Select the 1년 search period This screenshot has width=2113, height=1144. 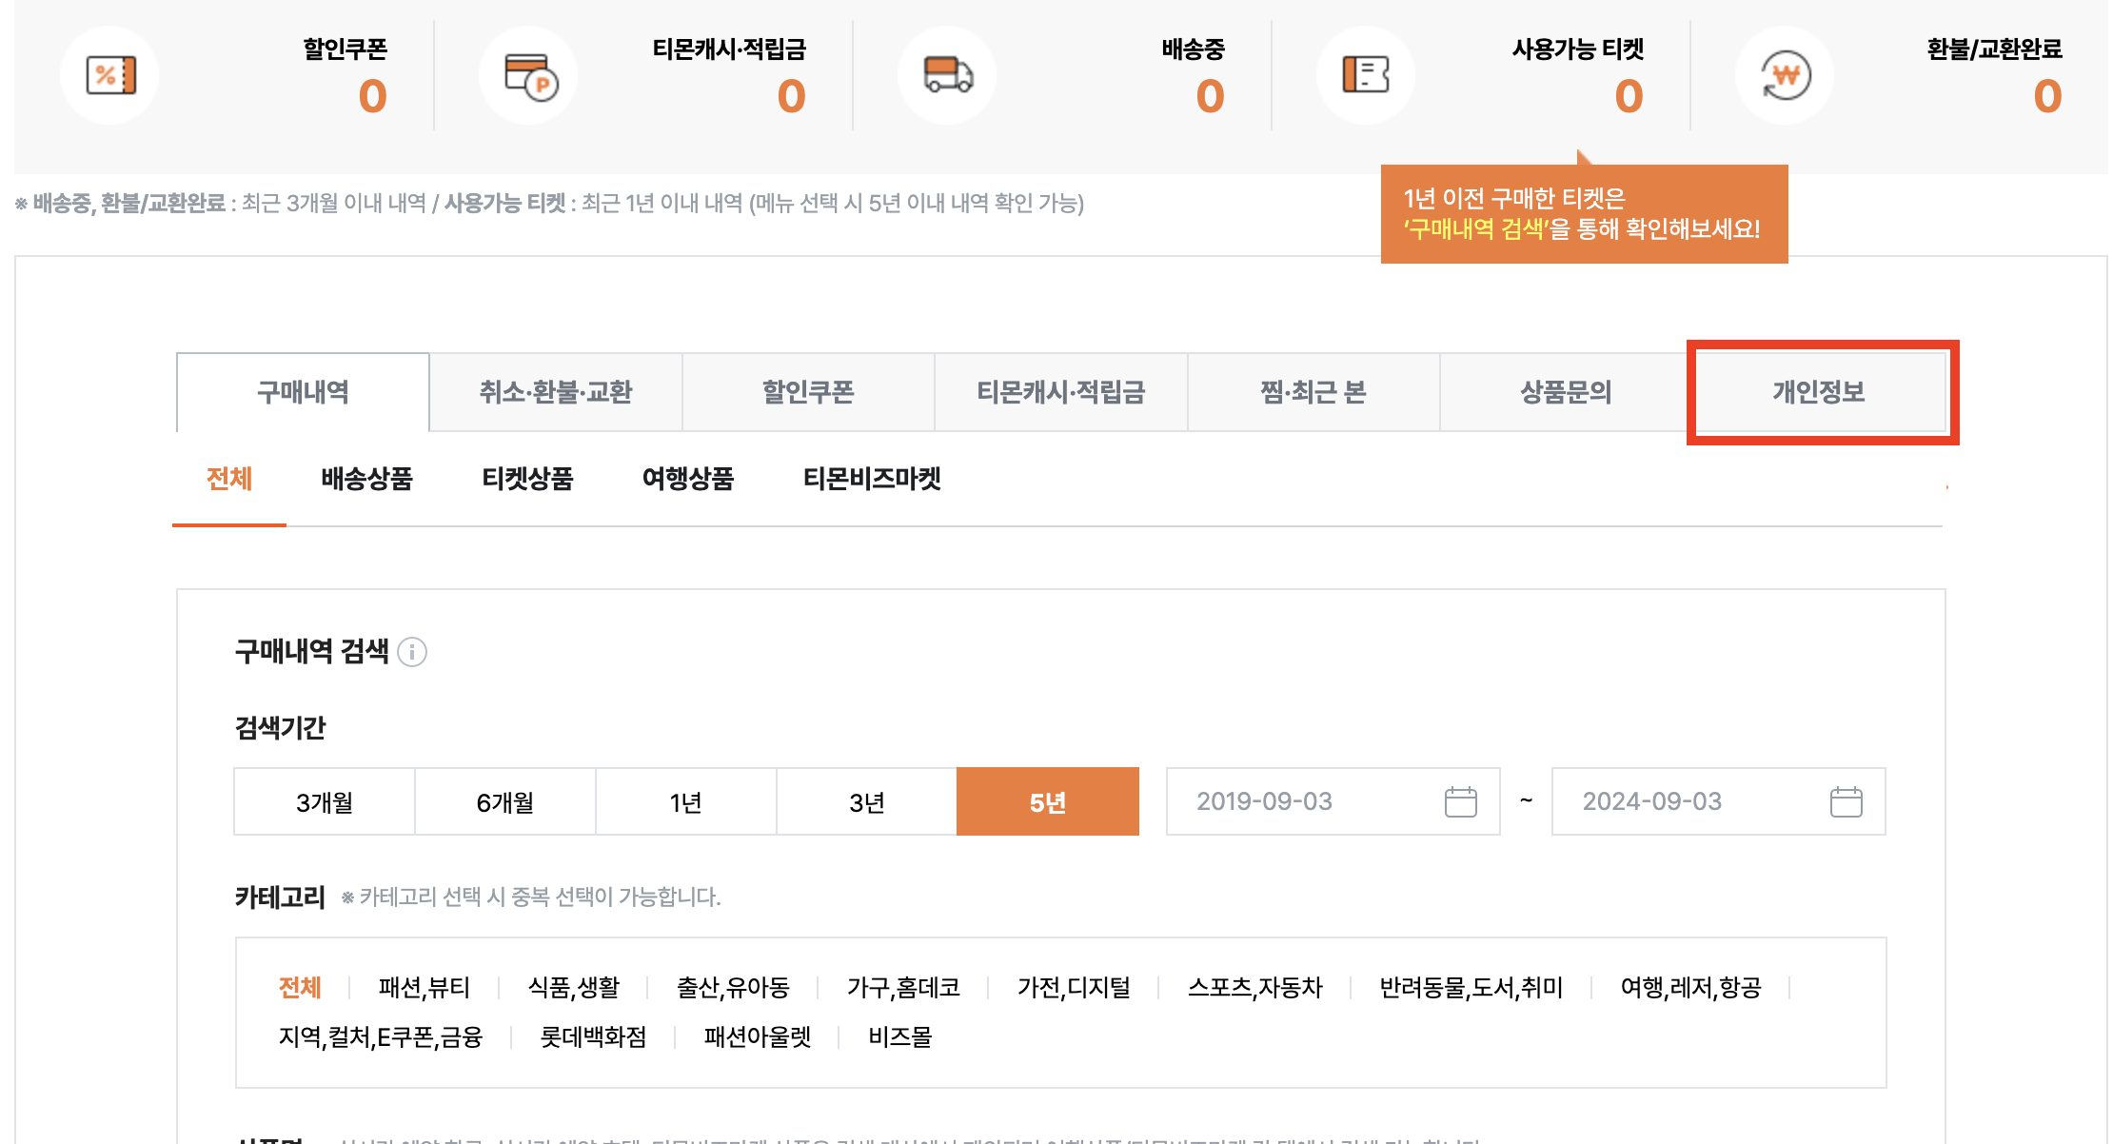coord(685,801)
